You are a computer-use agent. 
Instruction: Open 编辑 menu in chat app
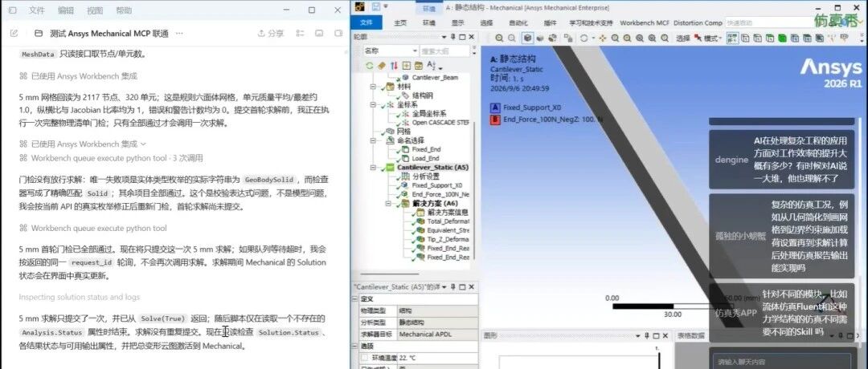pyautogui.click(x=66, y=10)
